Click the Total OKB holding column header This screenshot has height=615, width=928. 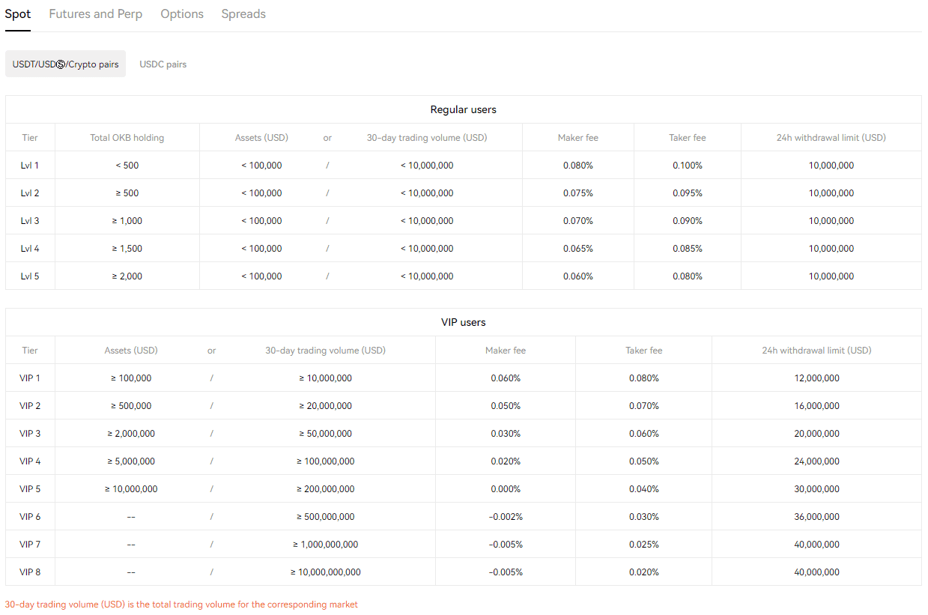pyautogui.click(x=127, y=138)
